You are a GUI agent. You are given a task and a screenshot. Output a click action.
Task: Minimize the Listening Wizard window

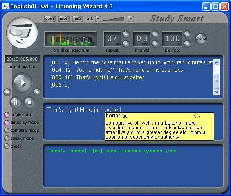click(206, 7)
